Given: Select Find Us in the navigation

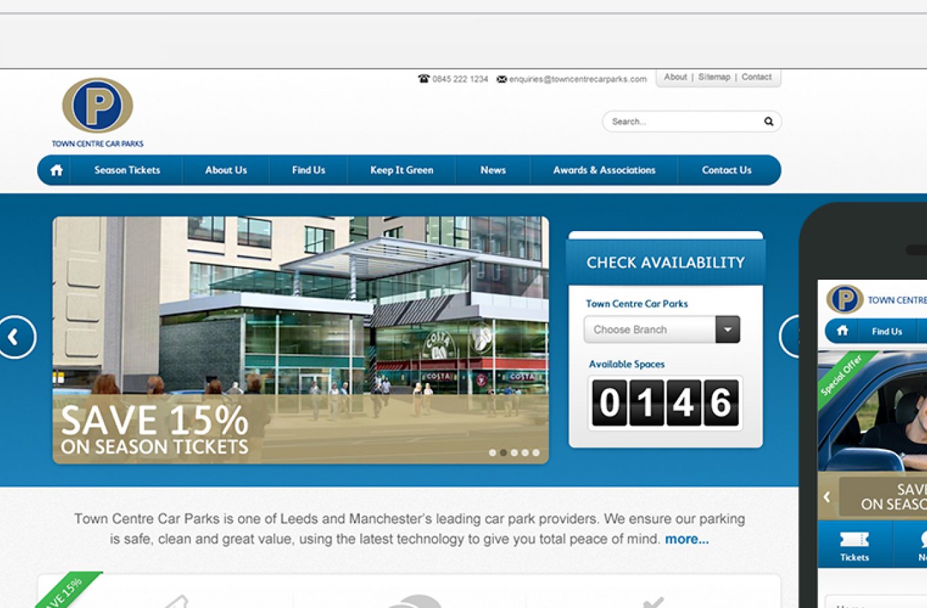Looking at the screenshot, I should 309,170.
